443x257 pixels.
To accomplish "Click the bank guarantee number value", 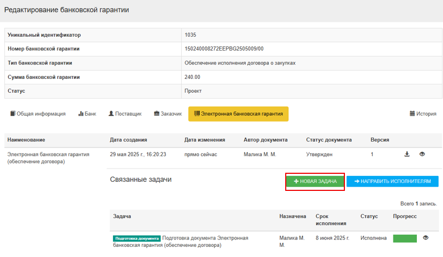I will (x=224, y=49).
